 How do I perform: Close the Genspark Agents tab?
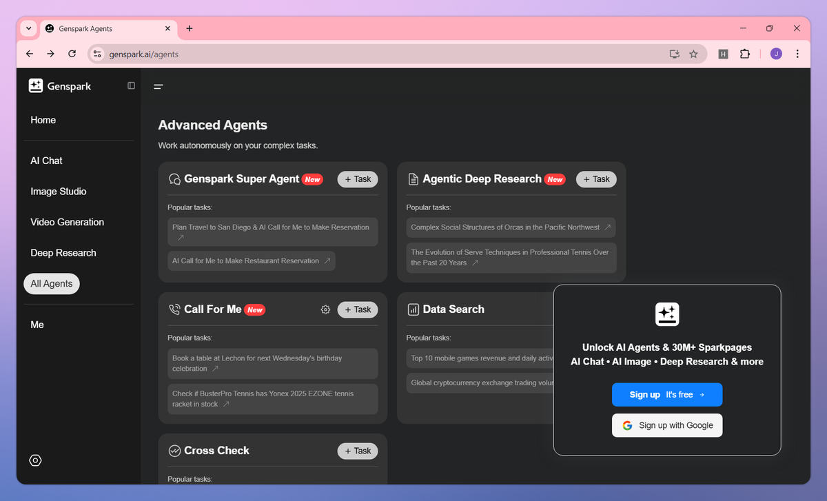click(167, 28)
